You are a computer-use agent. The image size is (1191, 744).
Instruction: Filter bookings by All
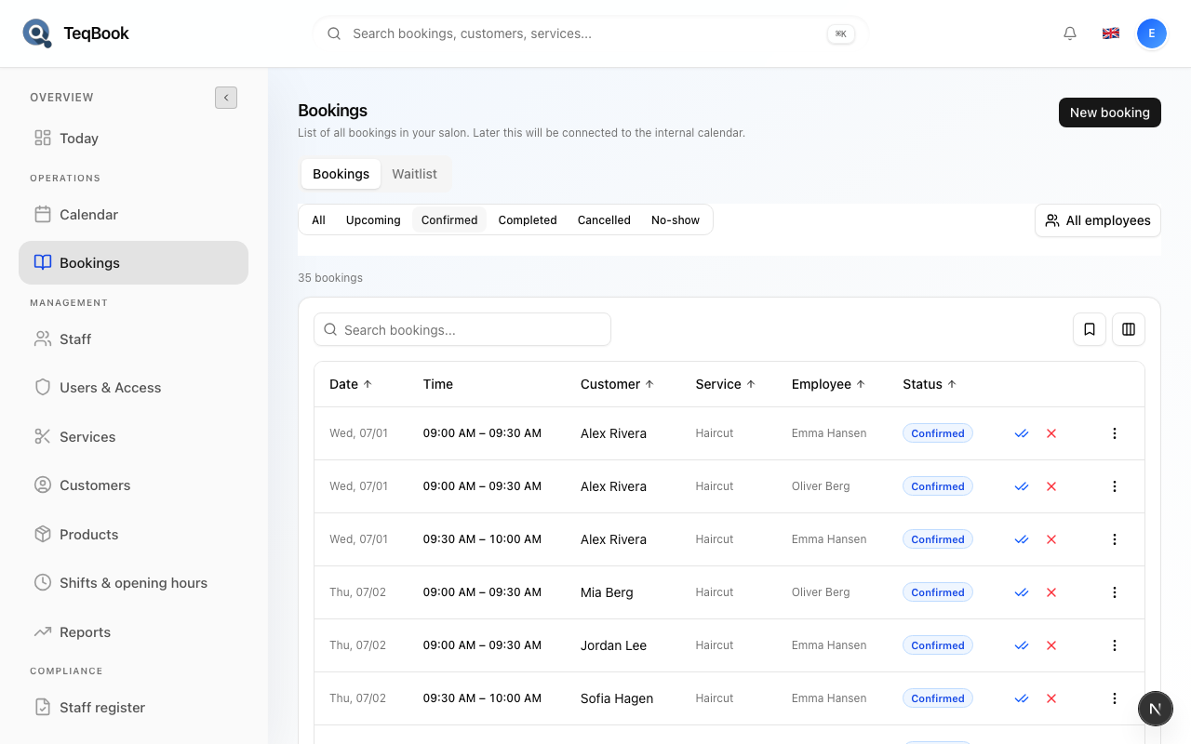318,220
